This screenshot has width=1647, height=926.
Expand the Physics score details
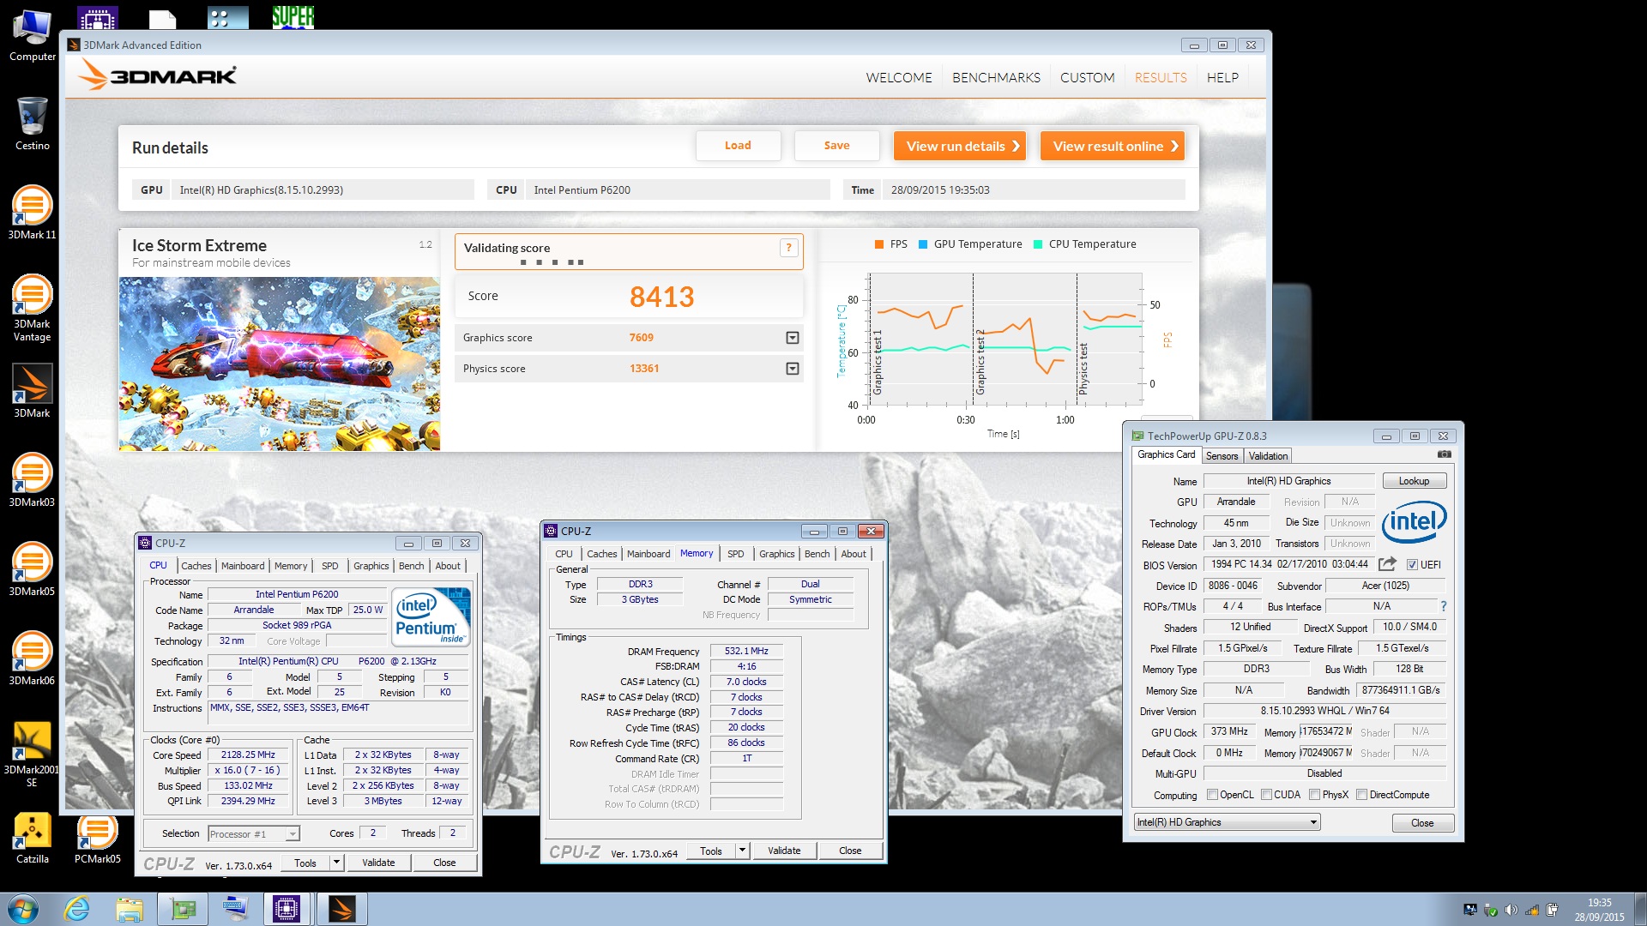pyautogui.click(x=792, y=369)
